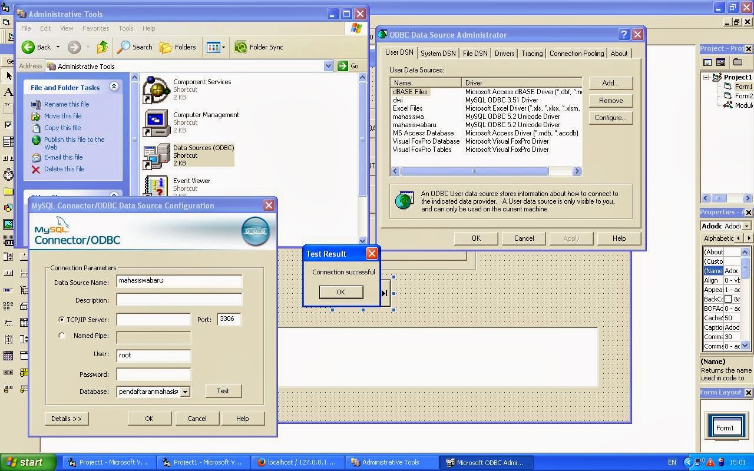Switch to Connection Pooling tab
This screenshot has height=471, width=754.
pyautogui.click(x=576, y=54)
